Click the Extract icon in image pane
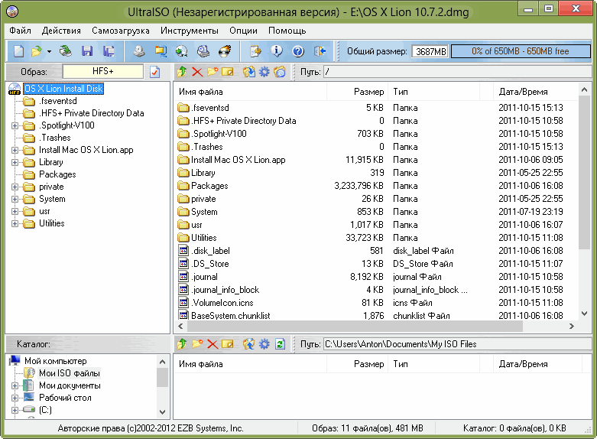 [x=249, y=72]
